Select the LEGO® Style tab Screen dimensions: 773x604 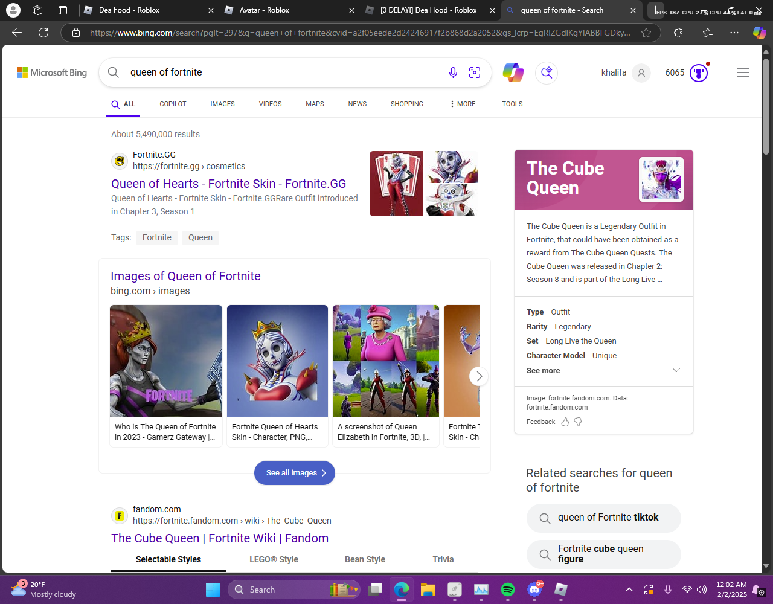point(274,559)
